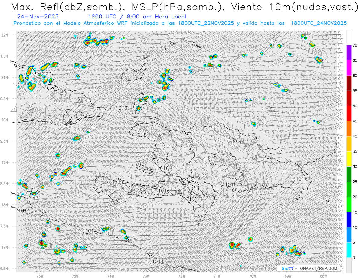The width and height of the screenshot is (363, 280).
Task: Click the blue 10–15 dBZ colorbar segment
Action: point(349,220)
